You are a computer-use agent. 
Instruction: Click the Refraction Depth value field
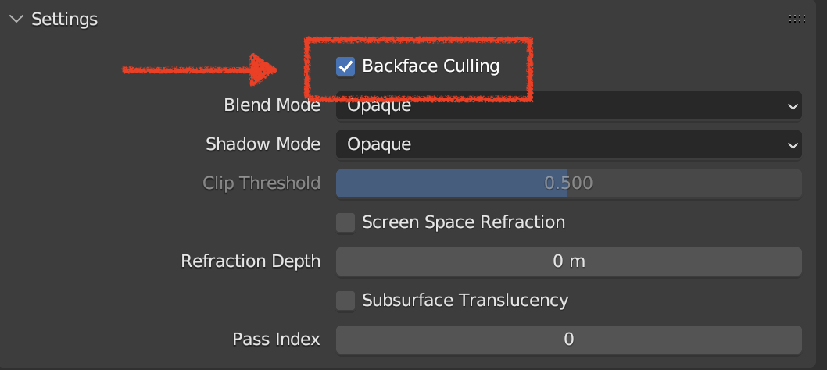point(568,261)
